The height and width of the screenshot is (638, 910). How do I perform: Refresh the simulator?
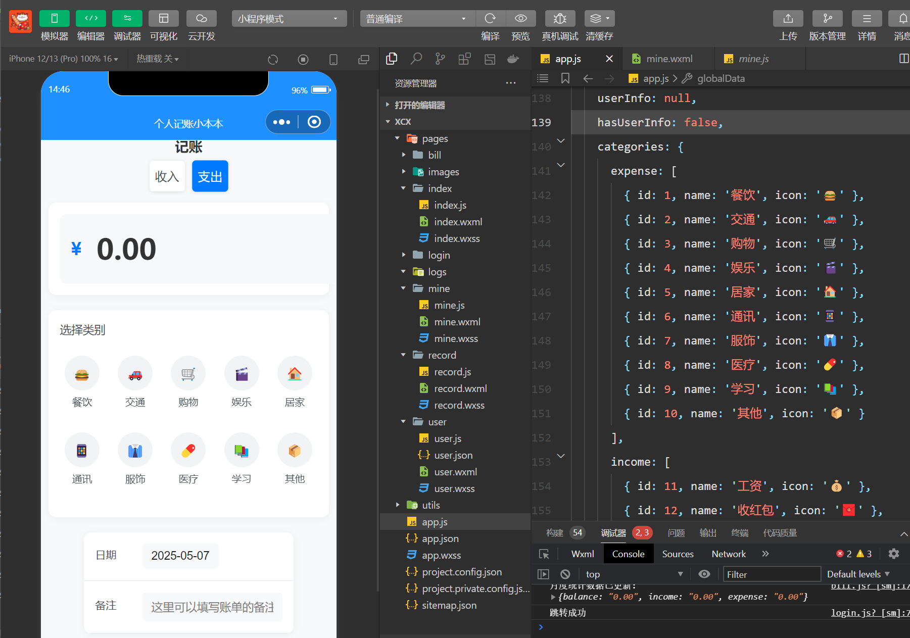click(x=273, y=60)
